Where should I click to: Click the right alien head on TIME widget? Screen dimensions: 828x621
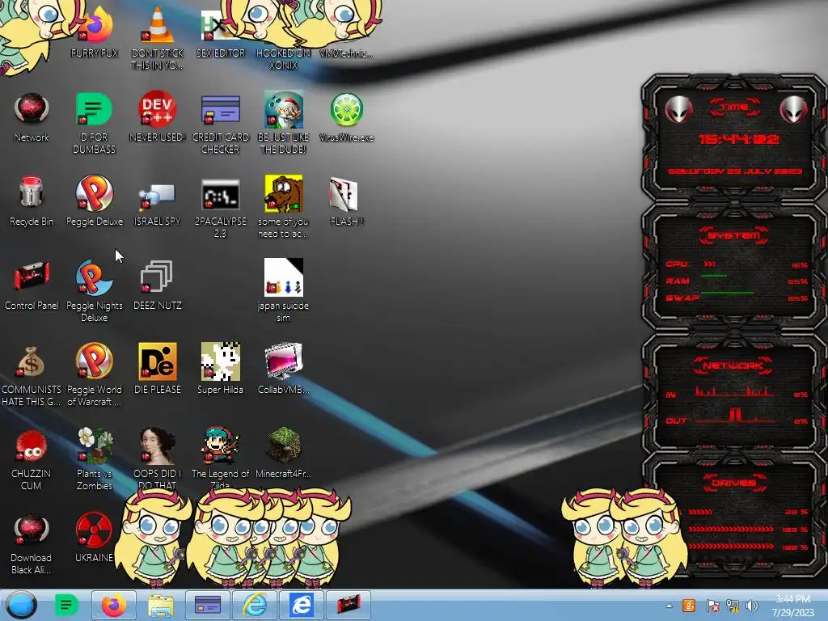pos(793,109)
